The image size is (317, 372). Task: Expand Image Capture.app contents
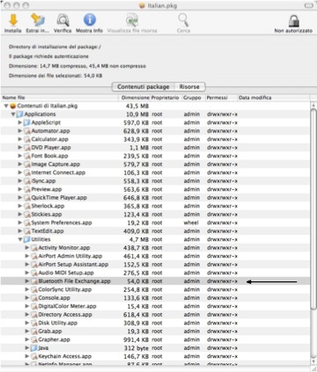(20, 164)
